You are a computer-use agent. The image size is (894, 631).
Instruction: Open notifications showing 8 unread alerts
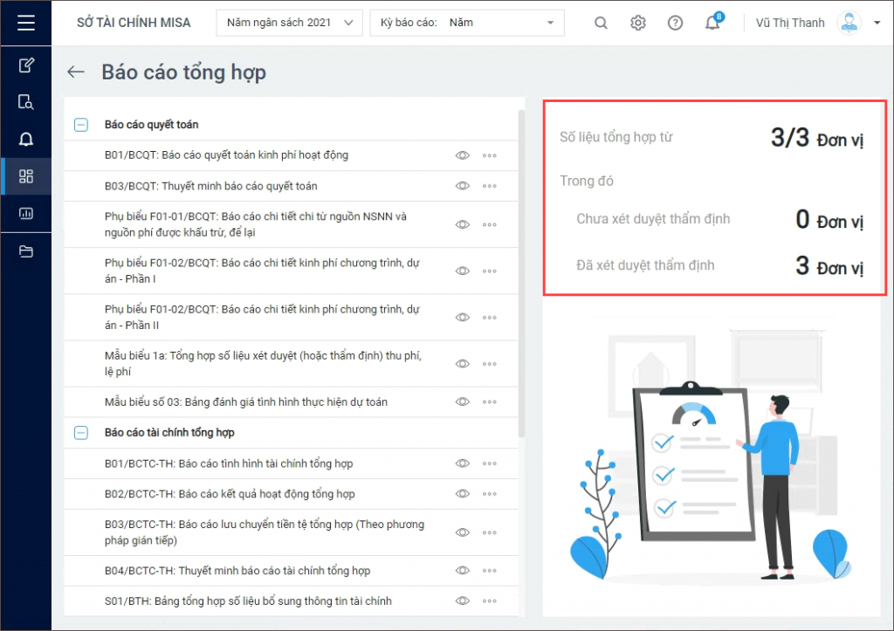coord(712,23)
